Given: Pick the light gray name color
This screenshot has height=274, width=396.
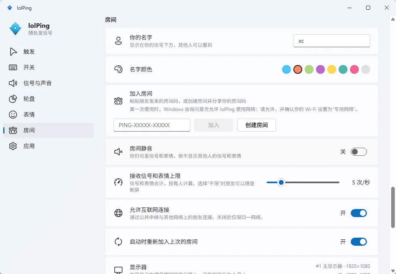Looking at the screenshot, I should (366, 69).
